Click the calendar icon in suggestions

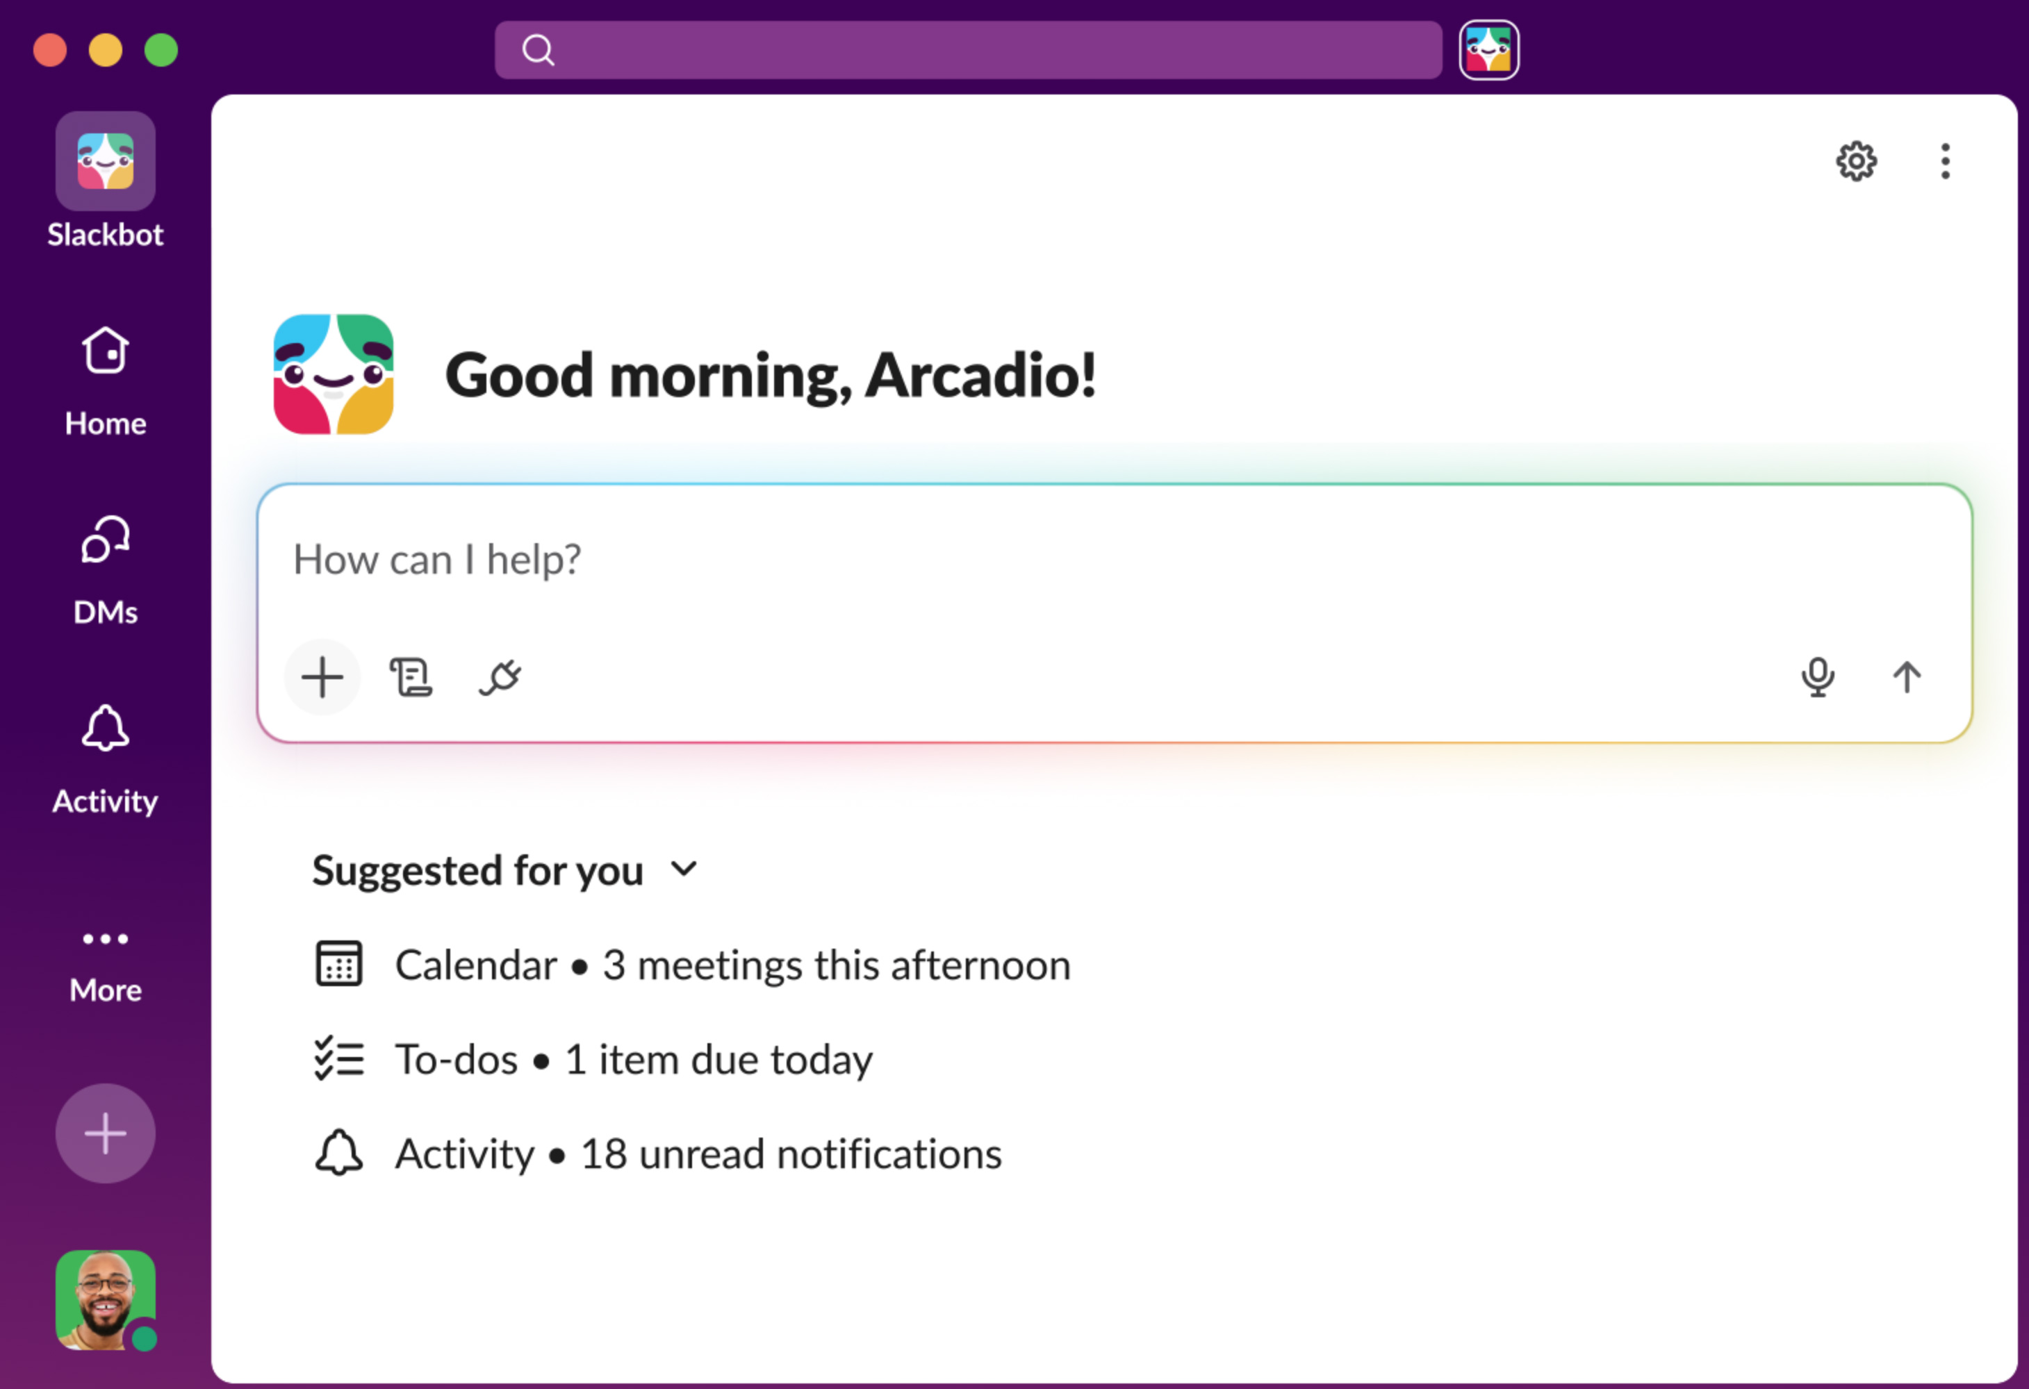point(339,963)
